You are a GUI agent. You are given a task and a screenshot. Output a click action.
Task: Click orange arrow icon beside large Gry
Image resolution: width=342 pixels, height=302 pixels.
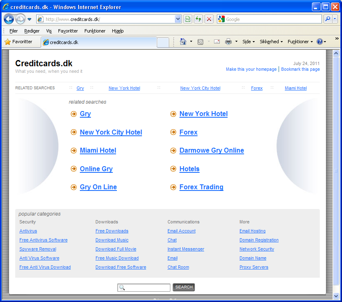click(74, 114)
